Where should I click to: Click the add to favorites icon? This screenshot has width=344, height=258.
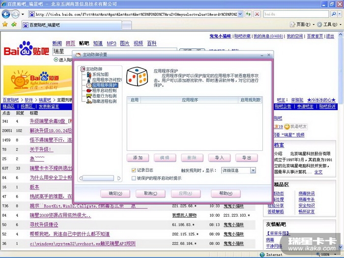pyautogui.click(x=14, y=25)
